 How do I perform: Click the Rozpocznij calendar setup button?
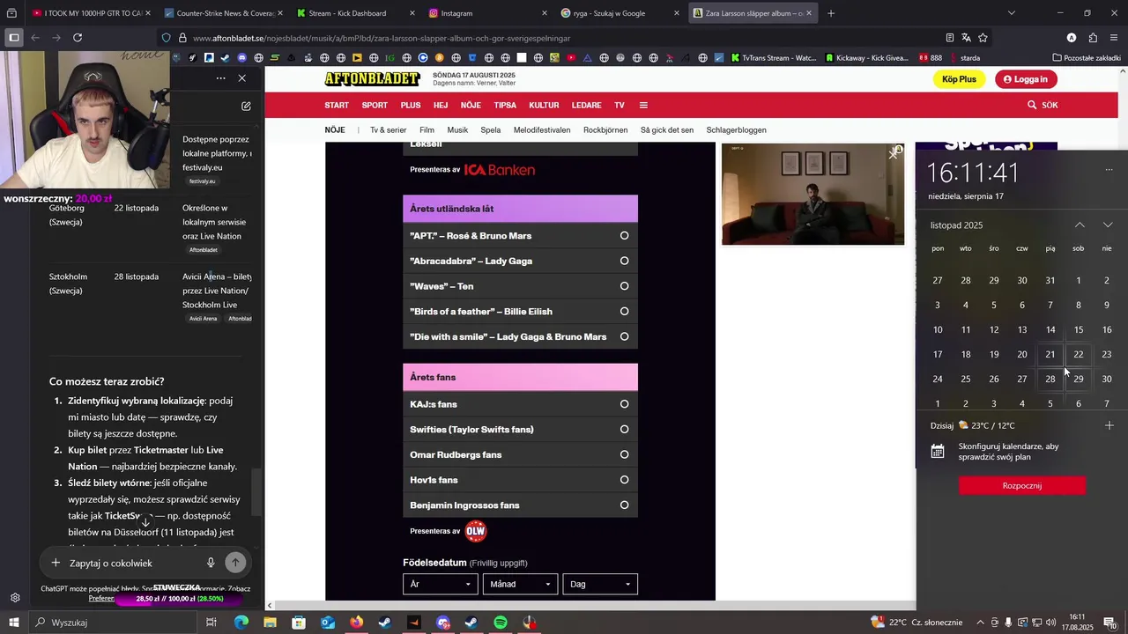(1022, 486)
